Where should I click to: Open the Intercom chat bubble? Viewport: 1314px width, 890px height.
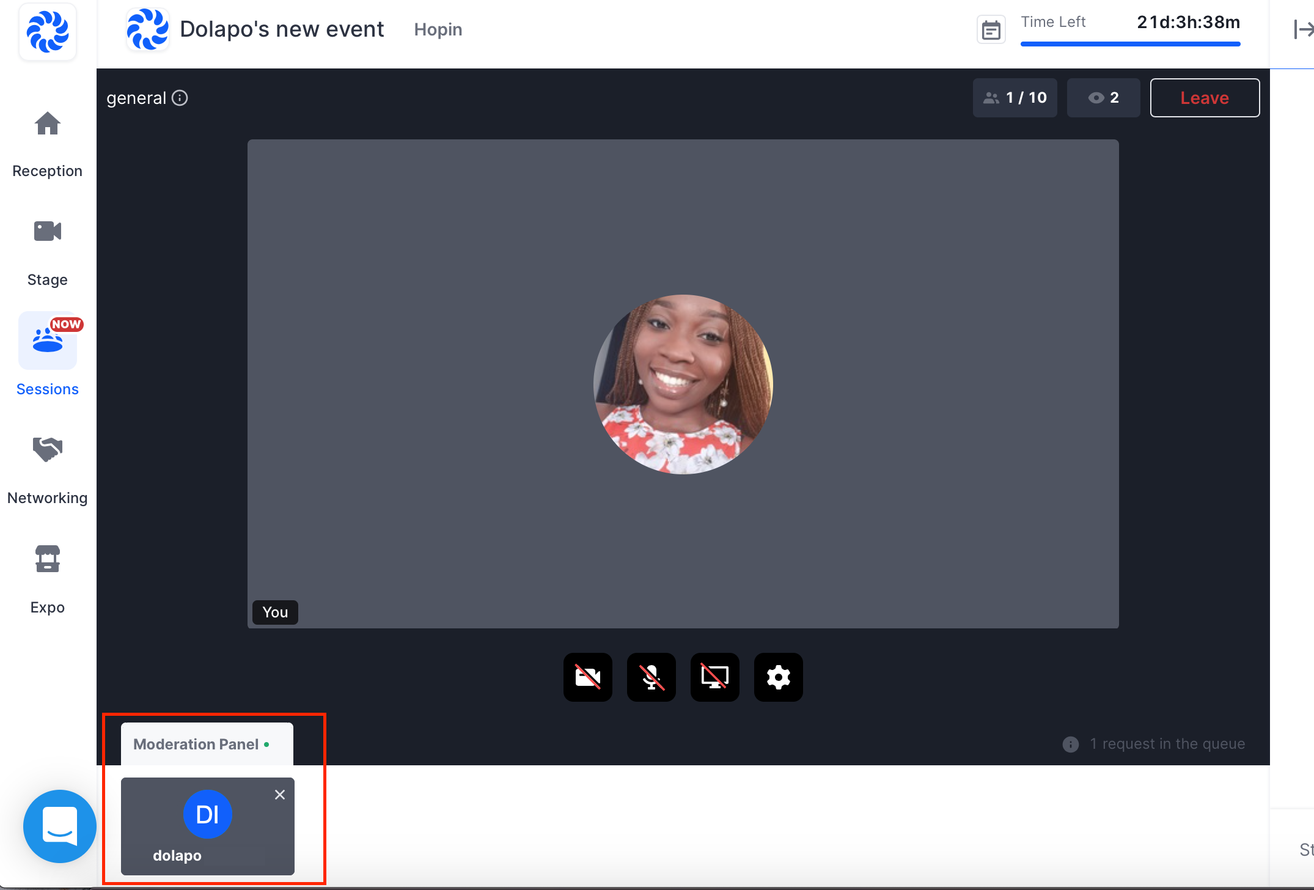click(x=60, y=826)
